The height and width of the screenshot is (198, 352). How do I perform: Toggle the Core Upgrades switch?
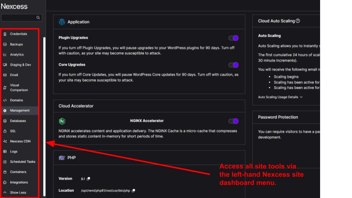[x=234, y=65]
